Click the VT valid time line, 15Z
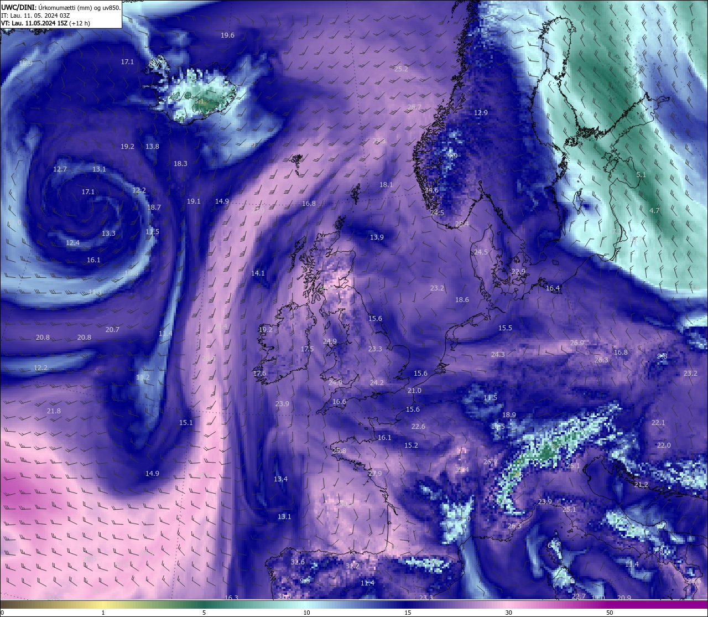The image size is (708, 617). [45, 23]
